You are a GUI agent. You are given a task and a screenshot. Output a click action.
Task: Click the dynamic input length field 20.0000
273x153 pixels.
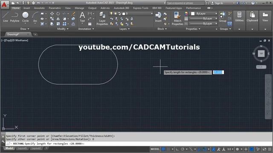(218, 72)
